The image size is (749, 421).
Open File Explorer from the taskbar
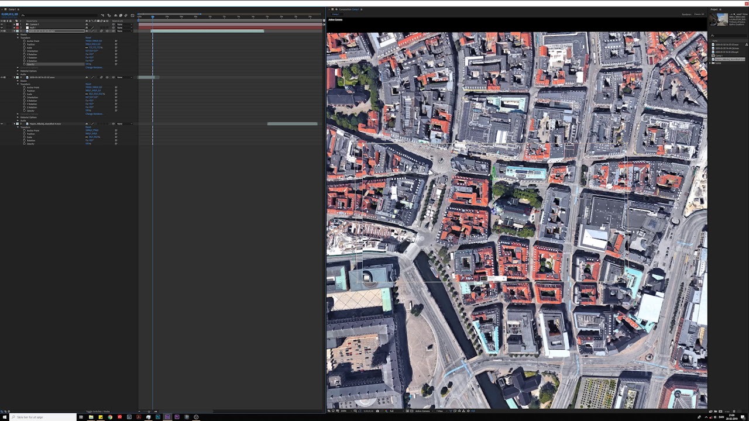click(x=91, y=417)
